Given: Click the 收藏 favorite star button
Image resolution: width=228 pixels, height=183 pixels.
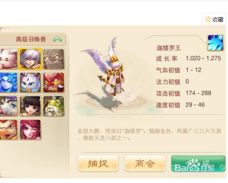Looking at the screenshot, I should 214,19.
